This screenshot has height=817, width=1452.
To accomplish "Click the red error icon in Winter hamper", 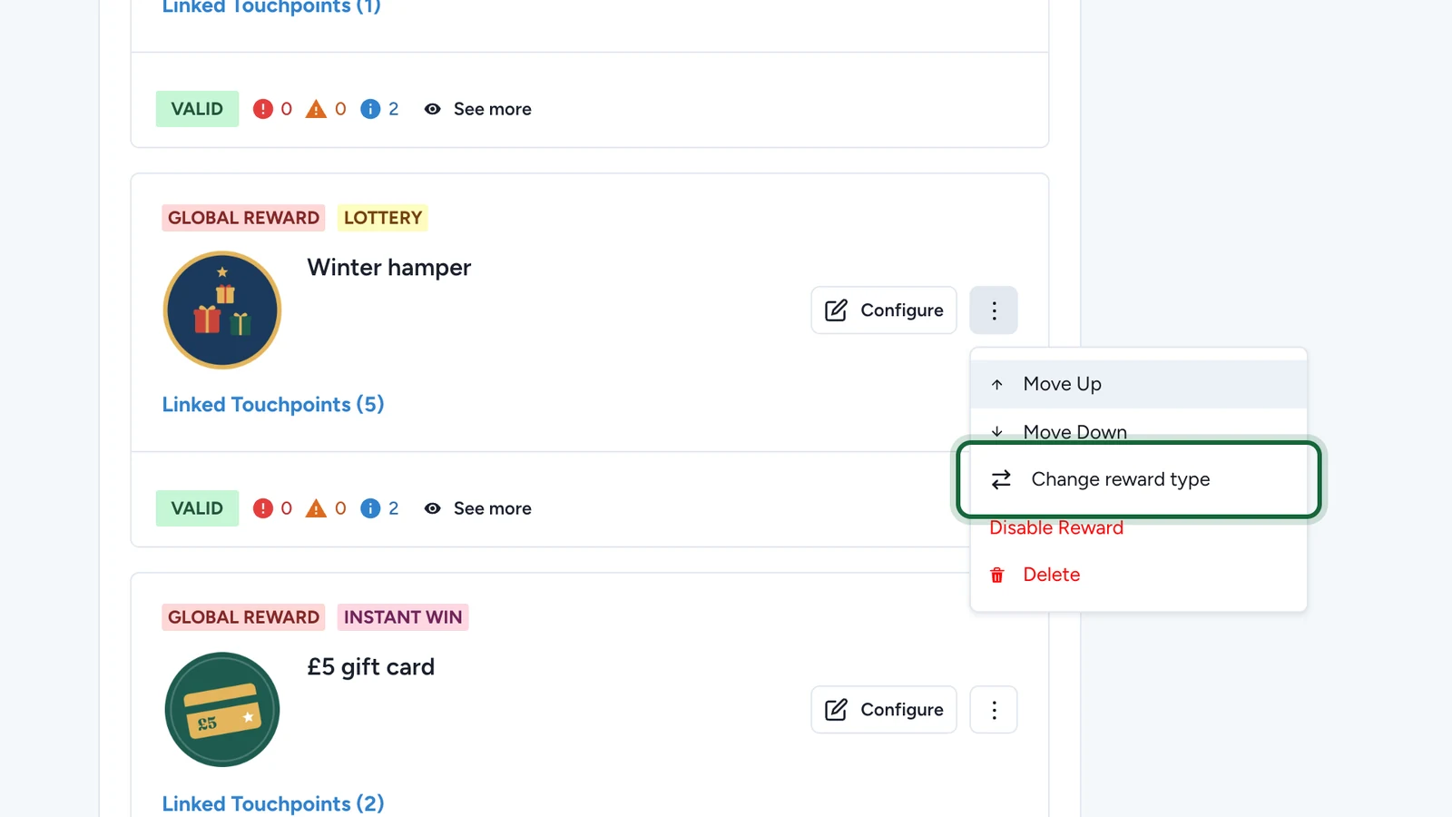I will pyautogui.click(x=263, y=508).
